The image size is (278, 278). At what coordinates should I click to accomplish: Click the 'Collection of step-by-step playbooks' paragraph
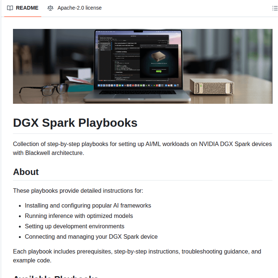click(x=142, y=148)
